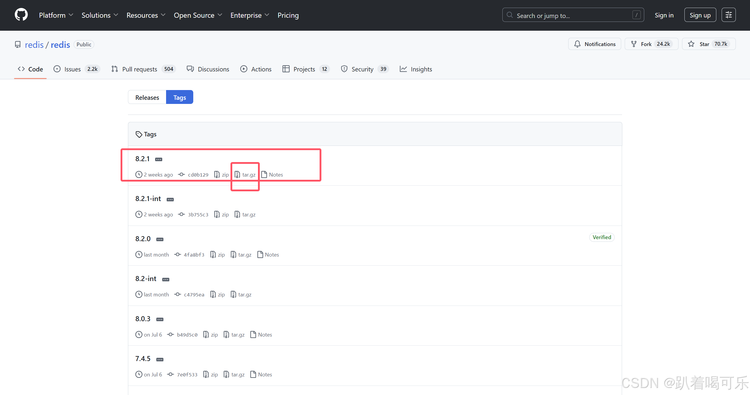Fork the repository with Fork button
This screenshot has width=750, height=395.
(x=651, y=44)
